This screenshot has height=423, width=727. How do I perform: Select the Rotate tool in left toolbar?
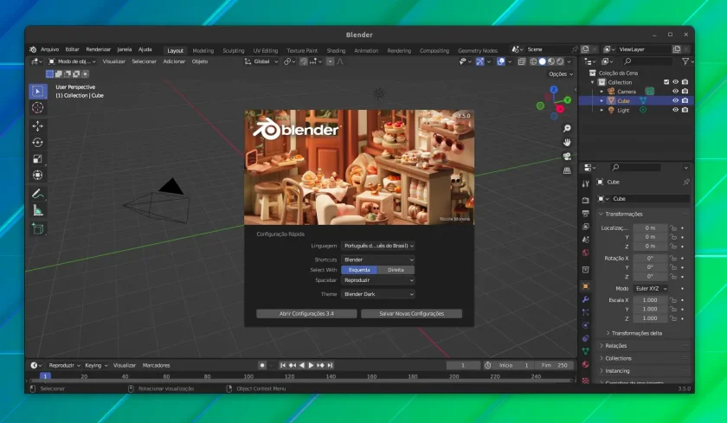click(x=37, y=142)
